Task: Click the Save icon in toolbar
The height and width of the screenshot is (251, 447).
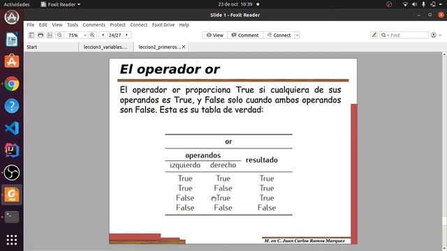Action: pyautogui.click(x=50, y=35)
